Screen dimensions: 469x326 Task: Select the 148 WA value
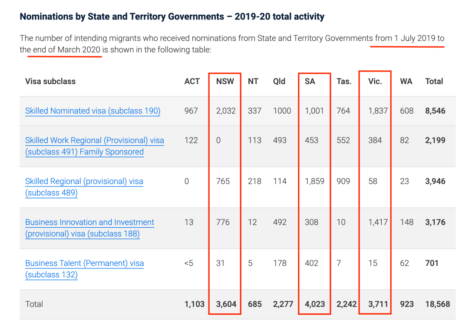click(x=407, y=222)
